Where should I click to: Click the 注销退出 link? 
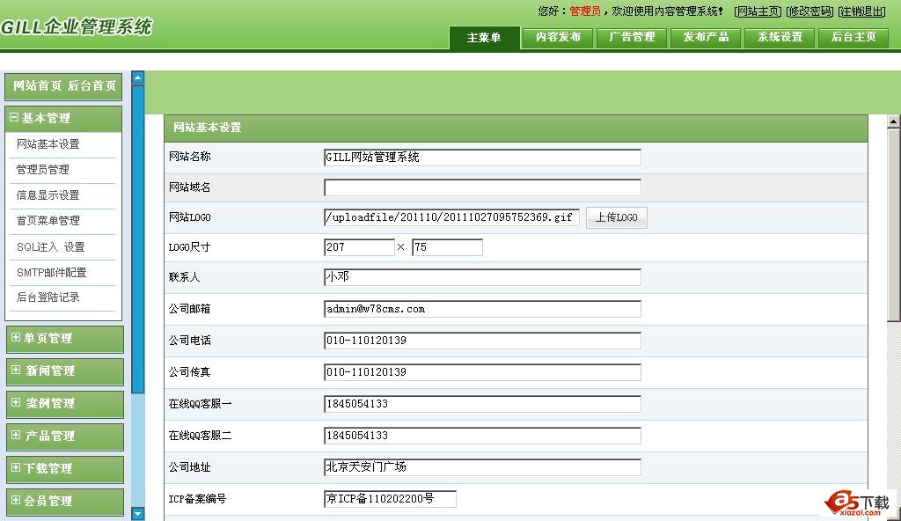tap(861, 11)
